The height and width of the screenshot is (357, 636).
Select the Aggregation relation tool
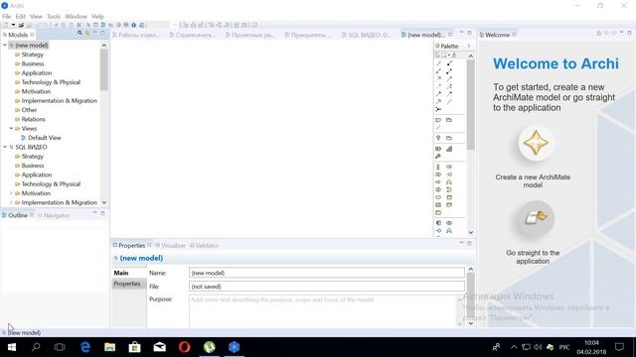click(x=438, y=71)
